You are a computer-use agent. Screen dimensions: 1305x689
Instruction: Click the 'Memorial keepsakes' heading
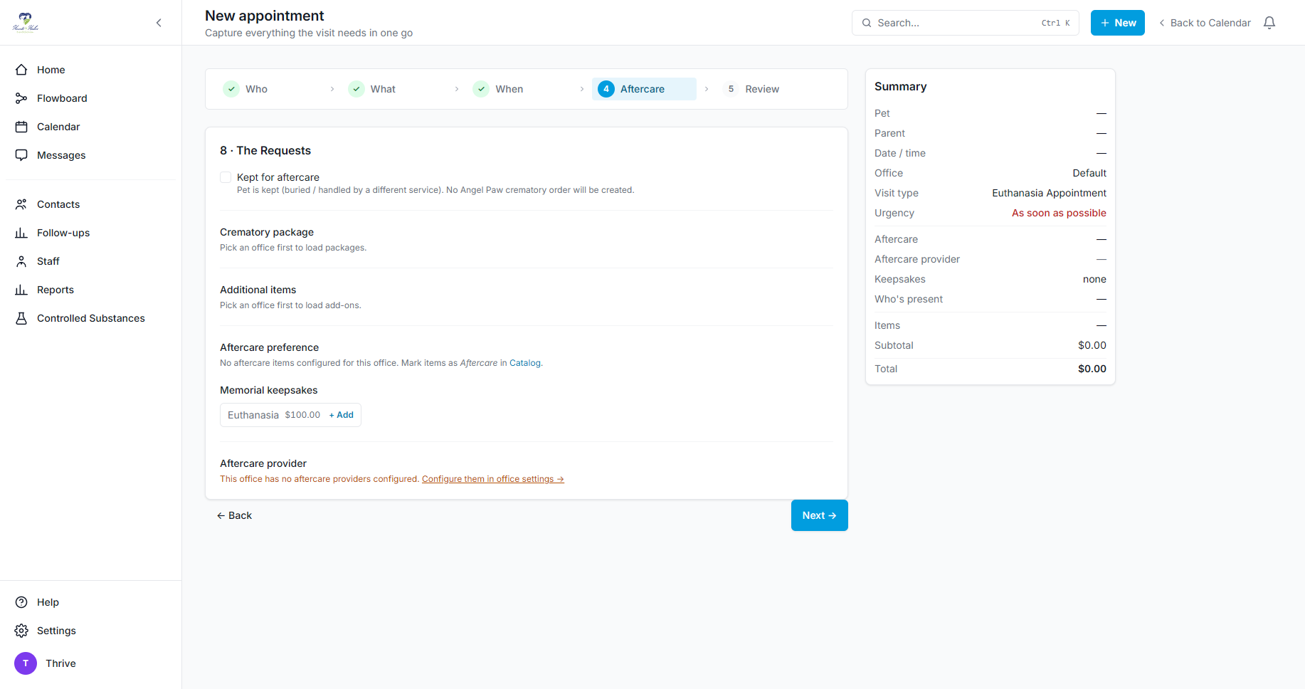[x=269, y=390]
